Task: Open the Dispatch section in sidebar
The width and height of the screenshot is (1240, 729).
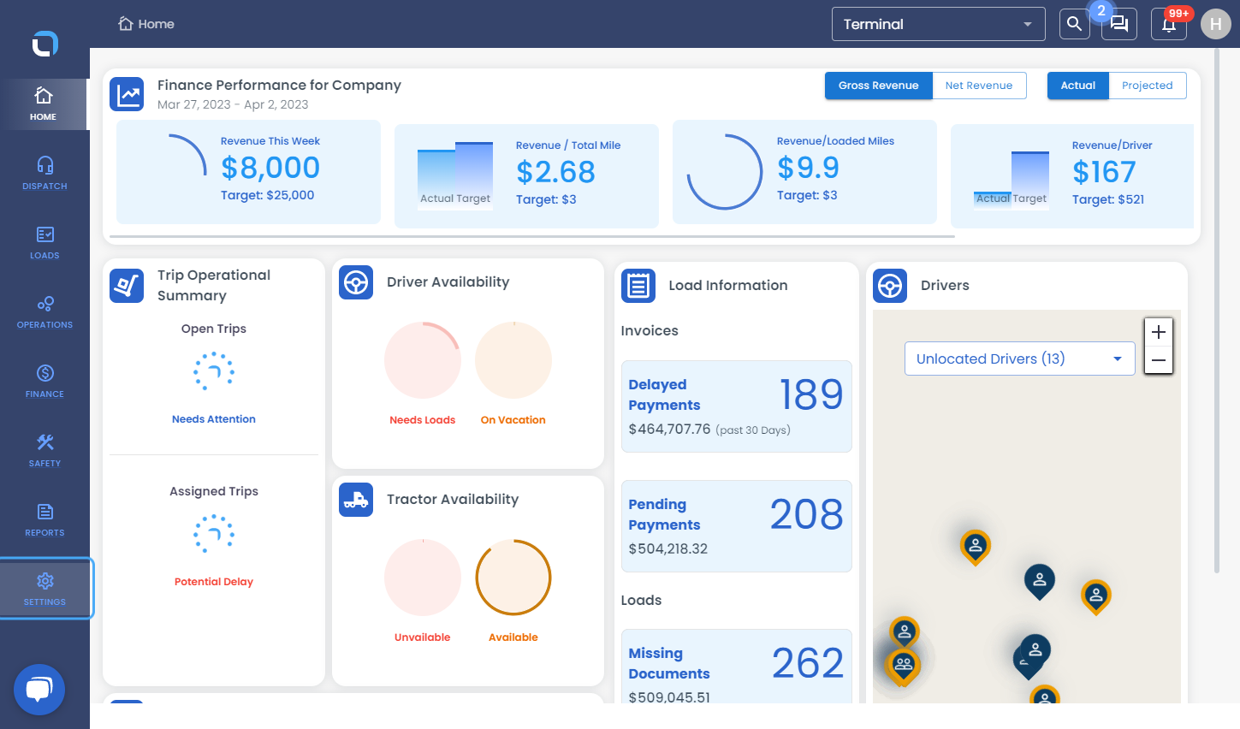Action: coord(44,173)
